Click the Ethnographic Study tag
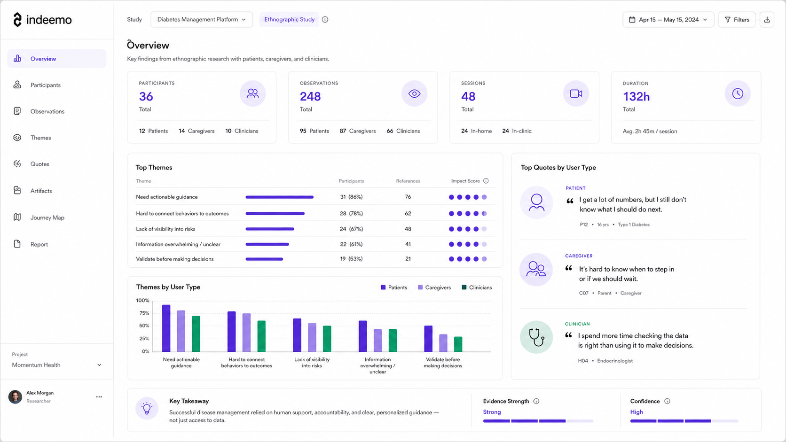This screenshot has height=442, width=786. 289,20
